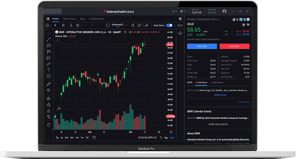Toggle the left sidebar panel icon
296x159 pixels.
click(x=48, y=19)
